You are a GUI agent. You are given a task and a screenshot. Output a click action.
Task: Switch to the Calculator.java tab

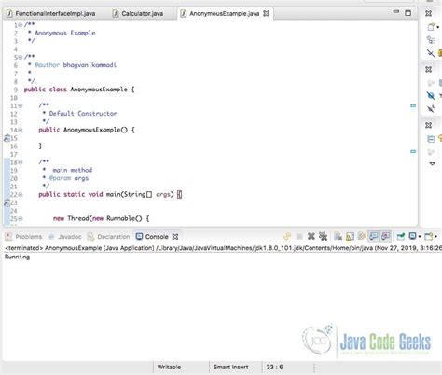coord(138,13)
